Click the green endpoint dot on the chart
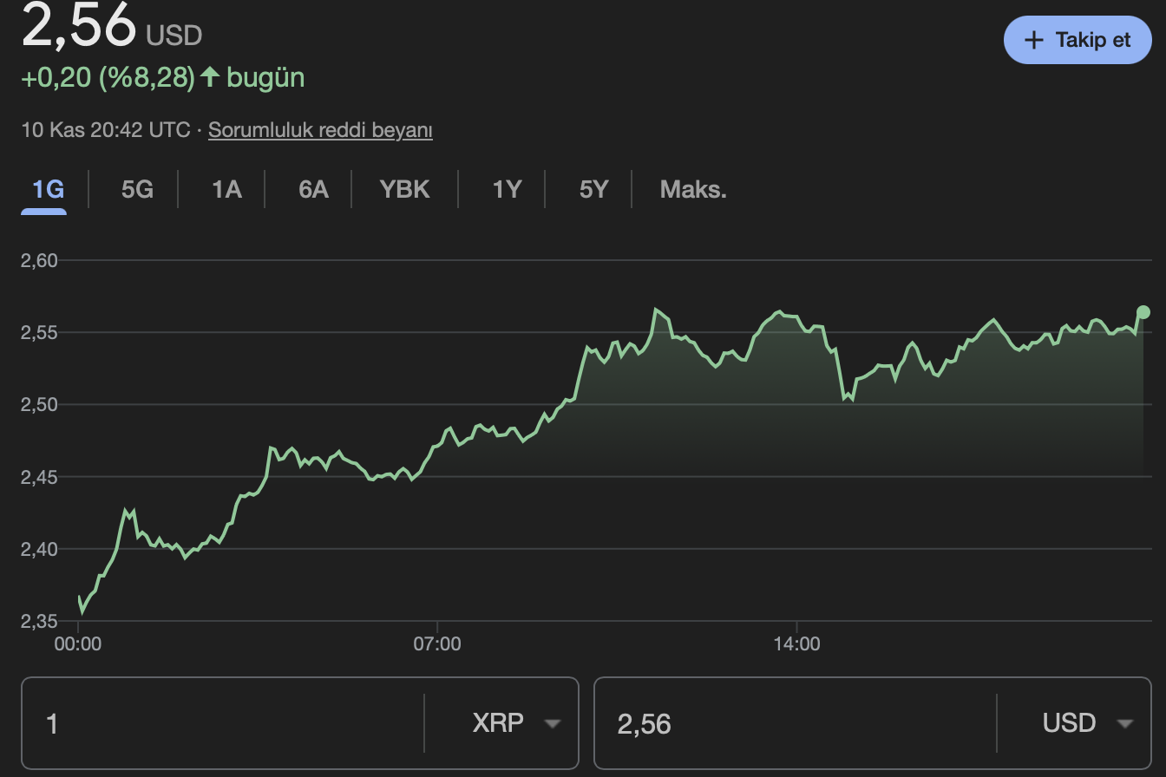 pyautogui.click(x=1143, y=312)
